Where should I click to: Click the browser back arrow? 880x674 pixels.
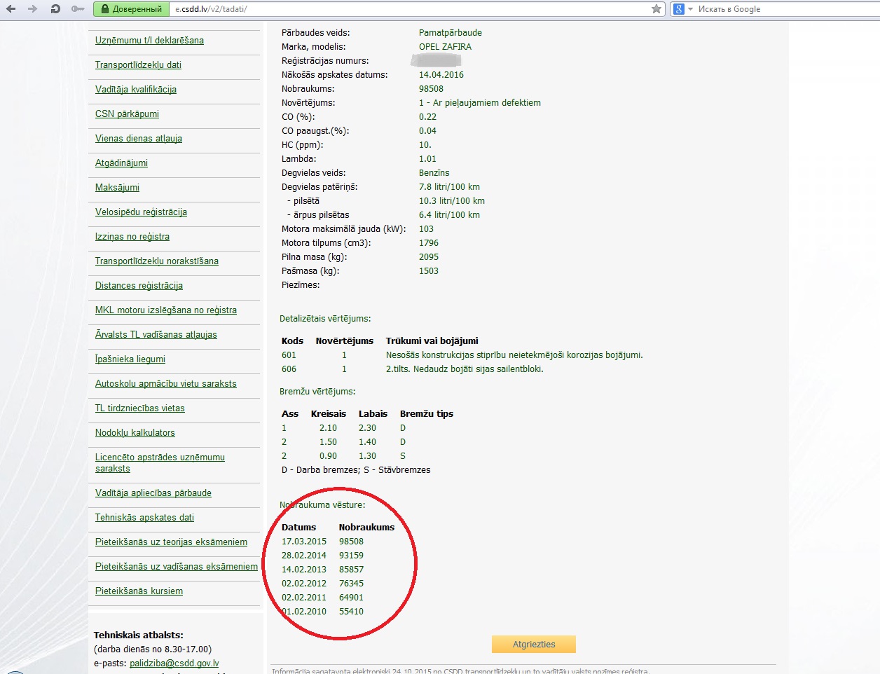click(11, 9)
